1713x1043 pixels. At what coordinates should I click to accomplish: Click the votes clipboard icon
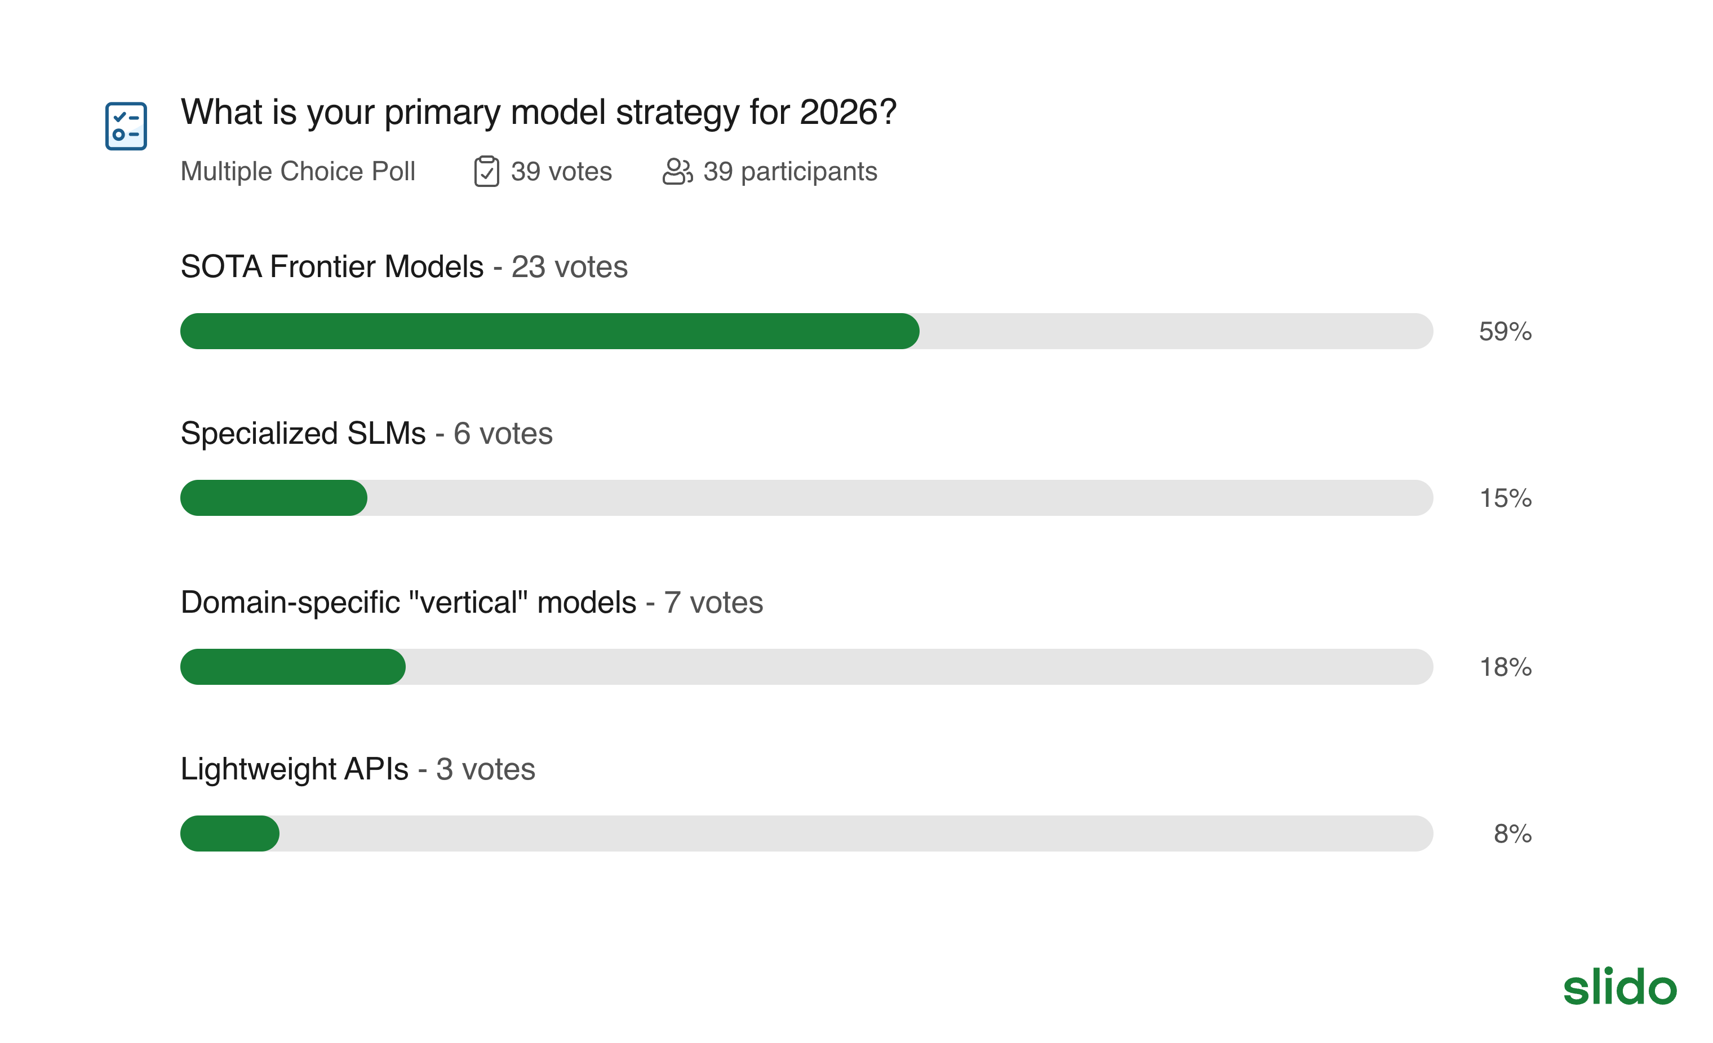pos(486,172)
